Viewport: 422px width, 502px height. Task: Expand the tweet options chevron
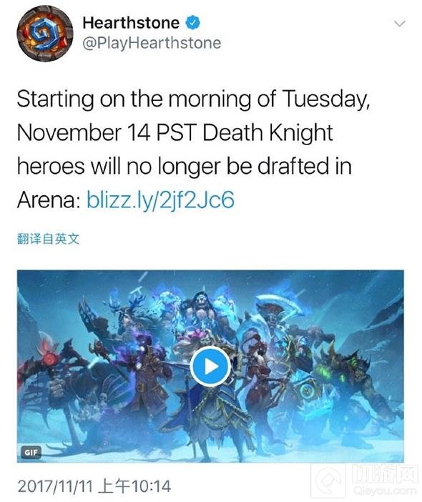399,24
